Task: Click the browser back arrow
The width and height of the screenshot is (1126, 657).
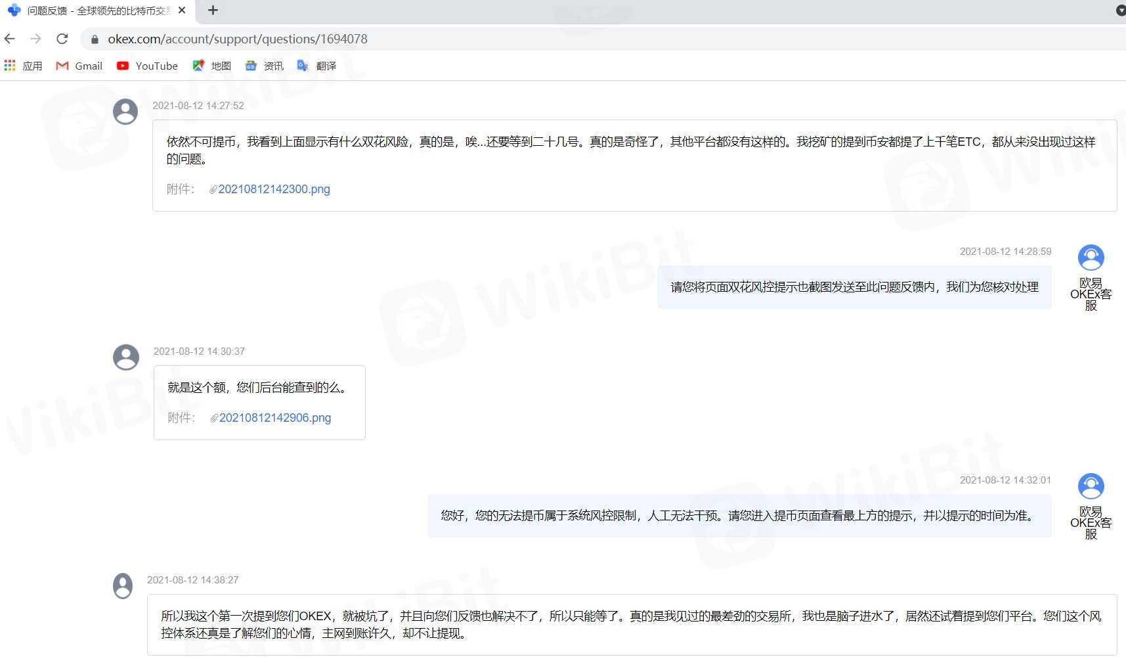Action: (10, 39)
